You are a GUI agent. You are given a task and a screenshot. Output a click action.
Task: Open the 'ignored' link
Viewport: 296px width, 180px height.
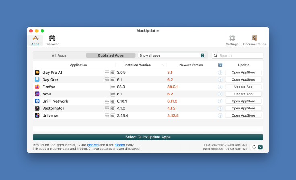point(92,145)
